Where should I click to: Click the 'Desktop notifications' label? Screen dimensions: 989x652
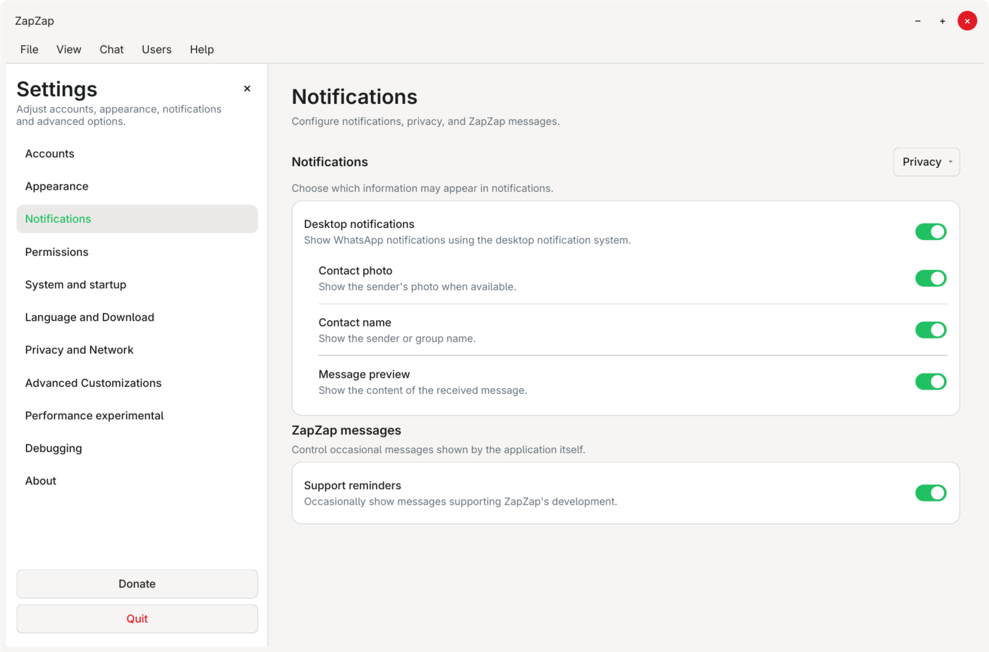pyautogui.click(x=359, y=224)
